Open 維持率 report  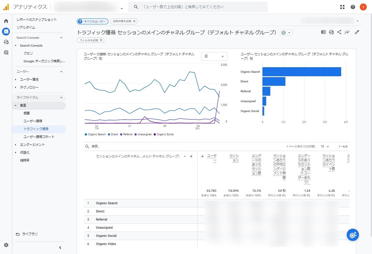(25, 160)
